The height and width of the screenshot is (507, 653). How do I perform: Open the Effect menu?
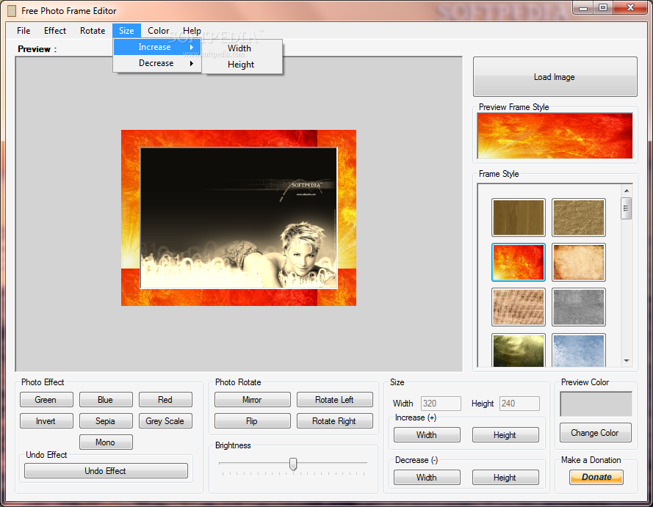click(x=55, y=31)
